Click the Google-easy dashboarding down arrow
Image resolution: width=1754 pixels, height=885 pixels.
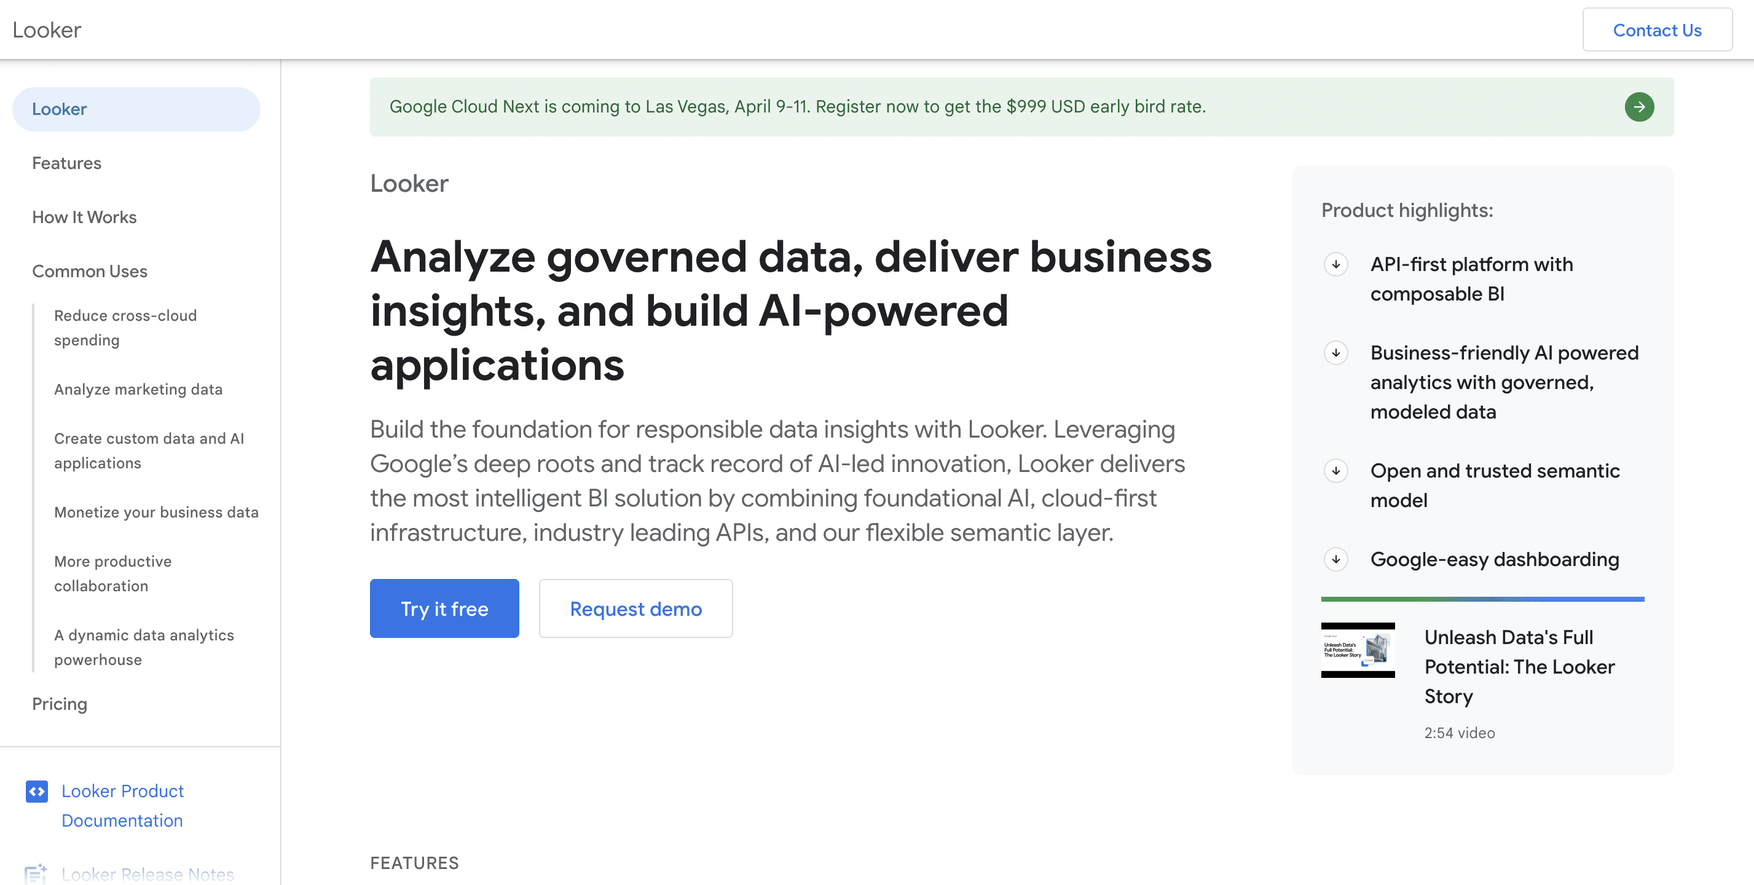point(1336,559)
